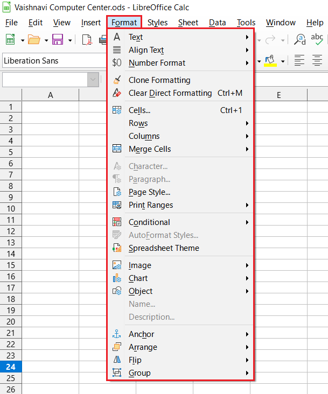Open the Tools menu

(x=246, y=23)
